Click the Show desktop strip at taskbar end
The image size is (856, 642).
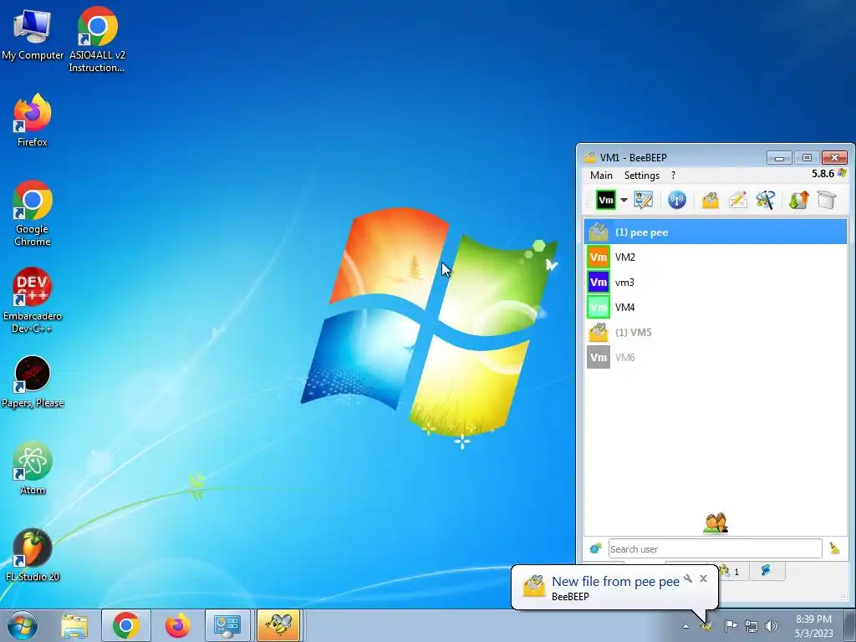point(849,625)
